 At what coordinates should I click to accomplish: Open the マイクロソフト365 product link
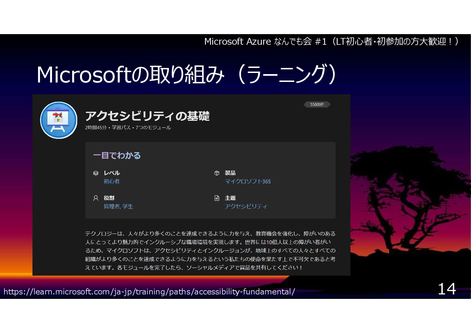coord(248,181)
